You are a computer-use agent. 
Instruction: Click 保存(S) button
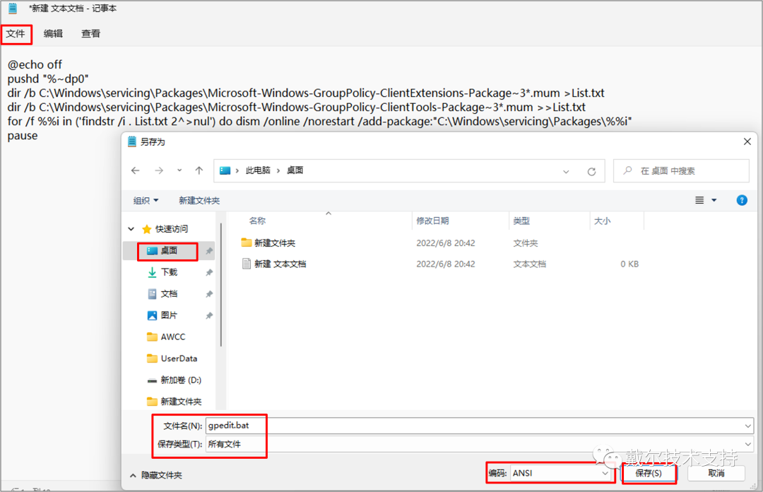click(649, 473)
